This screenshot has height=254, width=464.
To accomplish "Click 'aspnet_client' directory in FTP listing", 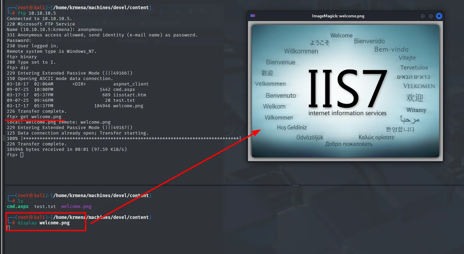I will [131, 84].
